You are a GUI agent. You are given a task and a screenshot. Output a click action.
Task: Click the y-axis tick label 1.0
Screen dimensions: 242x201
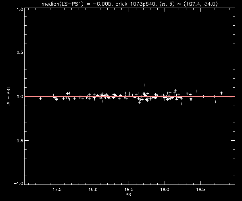20,9
